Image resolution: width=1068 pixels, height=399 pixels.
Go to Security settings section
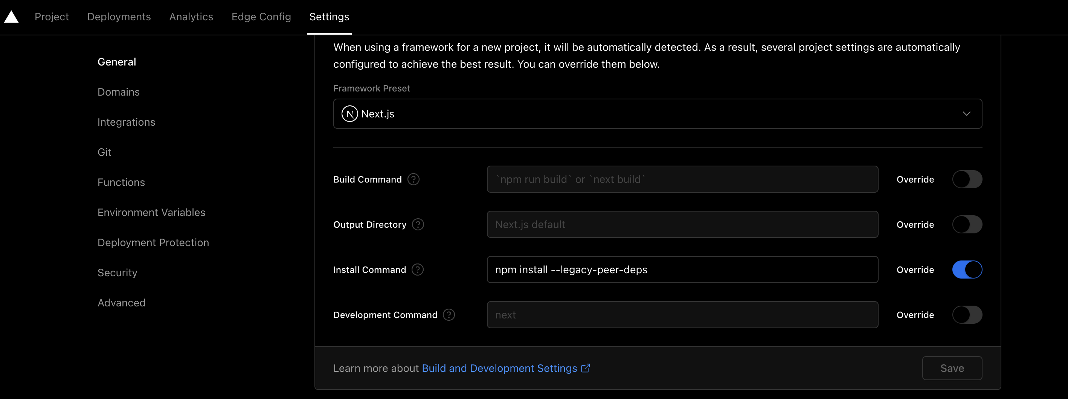click(x=117, y=273)
